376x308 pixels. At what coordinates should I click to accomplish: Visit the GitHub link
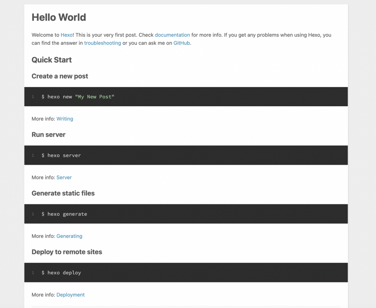(182, 43)
